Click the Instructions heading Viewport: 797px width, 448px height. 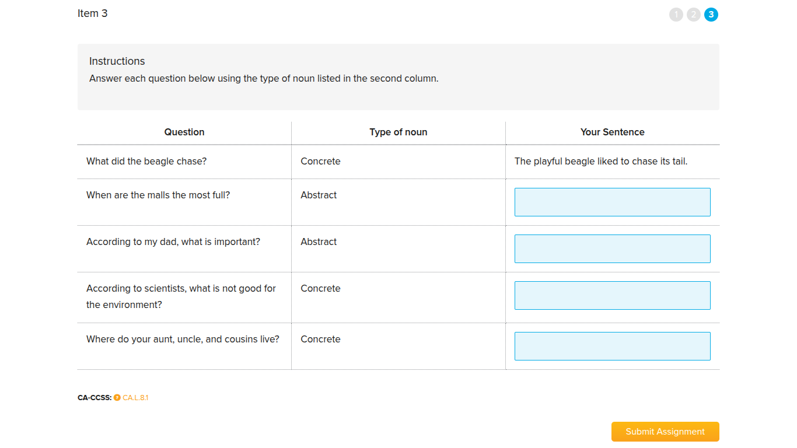point(117,61)
